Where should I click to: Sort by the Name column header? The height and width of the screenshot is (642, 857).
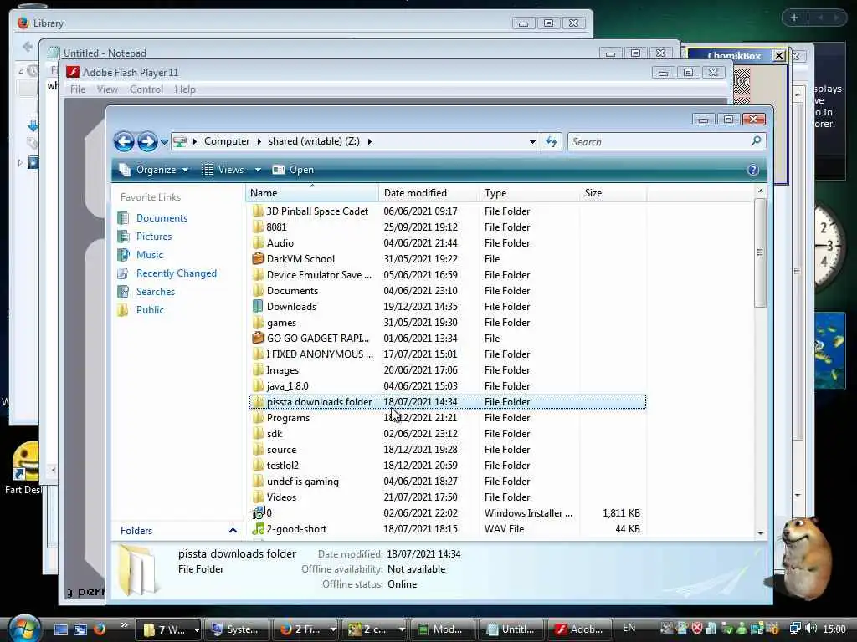point(311,193)
